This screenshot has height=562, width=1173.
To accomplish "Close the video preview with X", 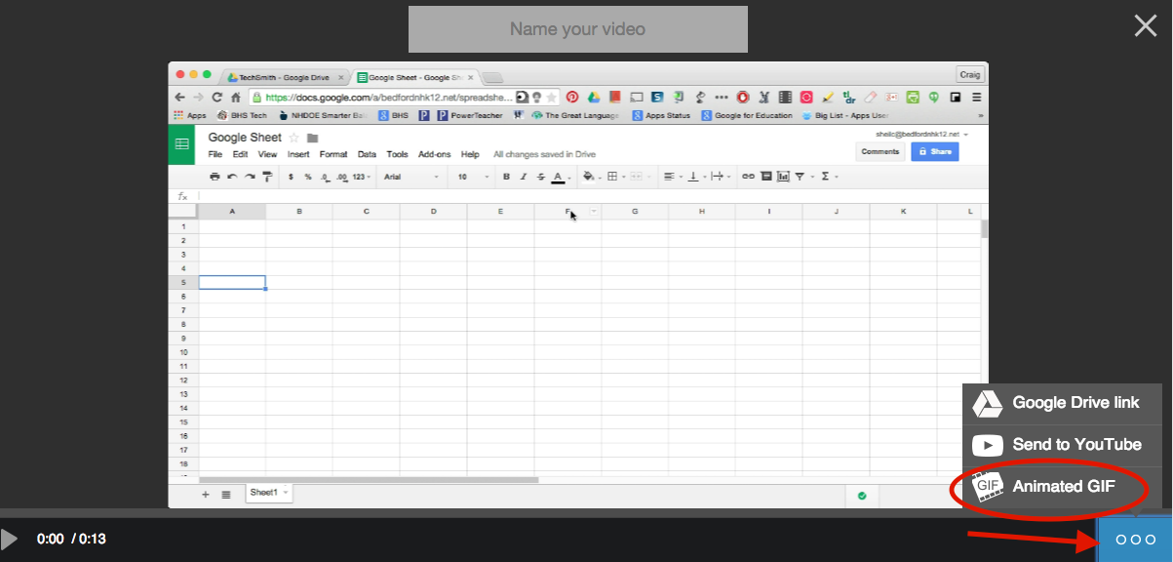I will point(1146,25).
